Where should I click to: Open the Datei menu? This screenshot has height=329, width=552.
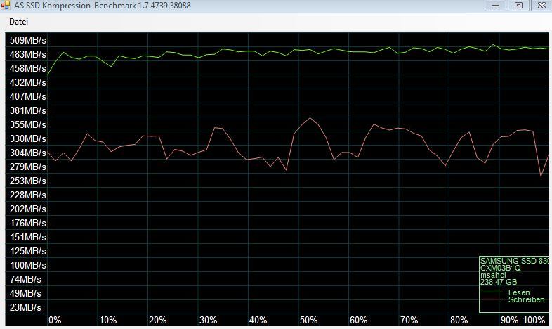[19, 22]
